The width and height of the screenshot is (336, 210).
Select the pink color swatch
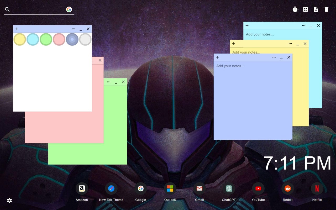(59, 39)
